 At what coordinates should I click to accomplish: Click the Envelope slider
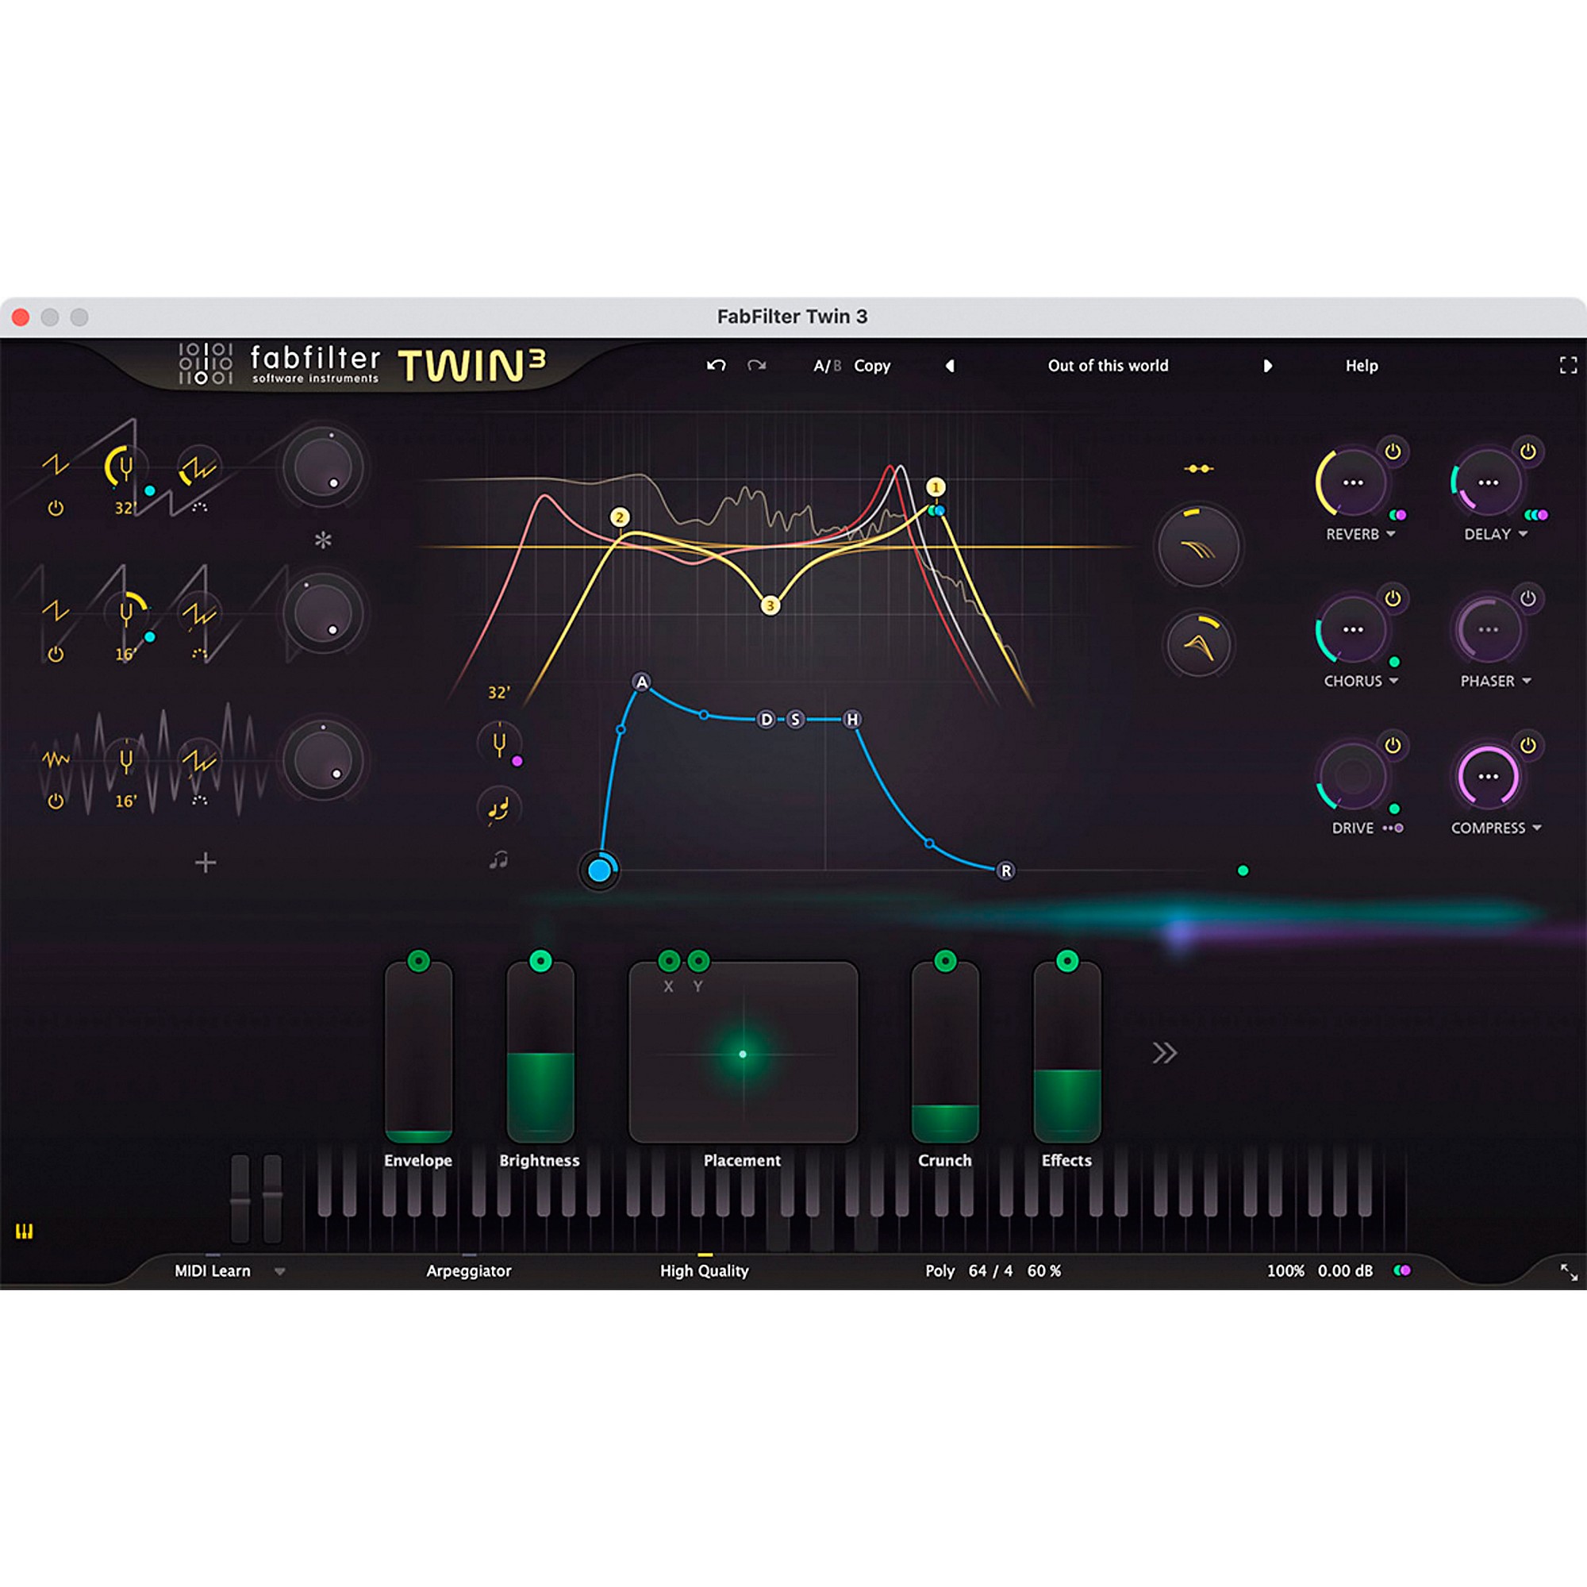[418, 1051]
